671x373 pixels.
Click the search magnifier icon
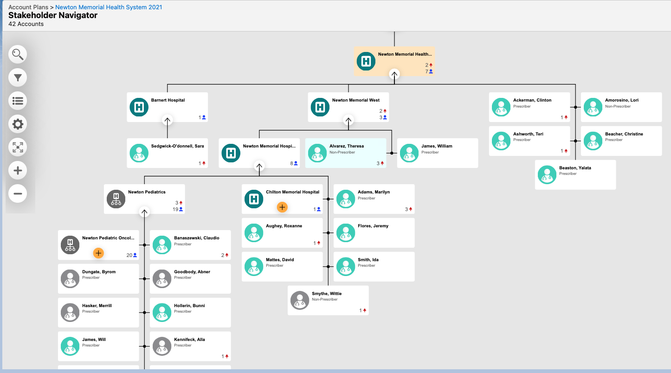(x=18, y=54)
